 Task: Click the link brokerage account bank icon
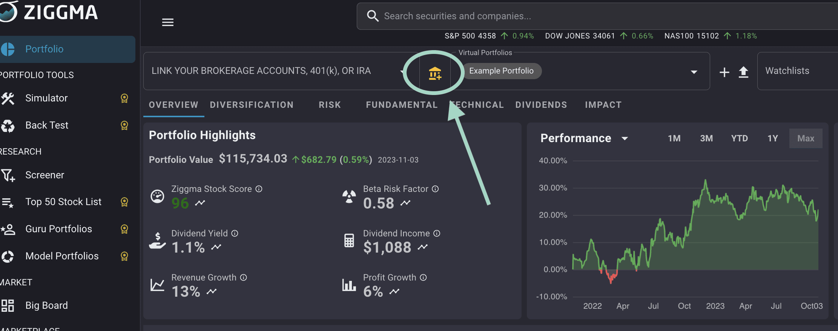tap(435, 73)
